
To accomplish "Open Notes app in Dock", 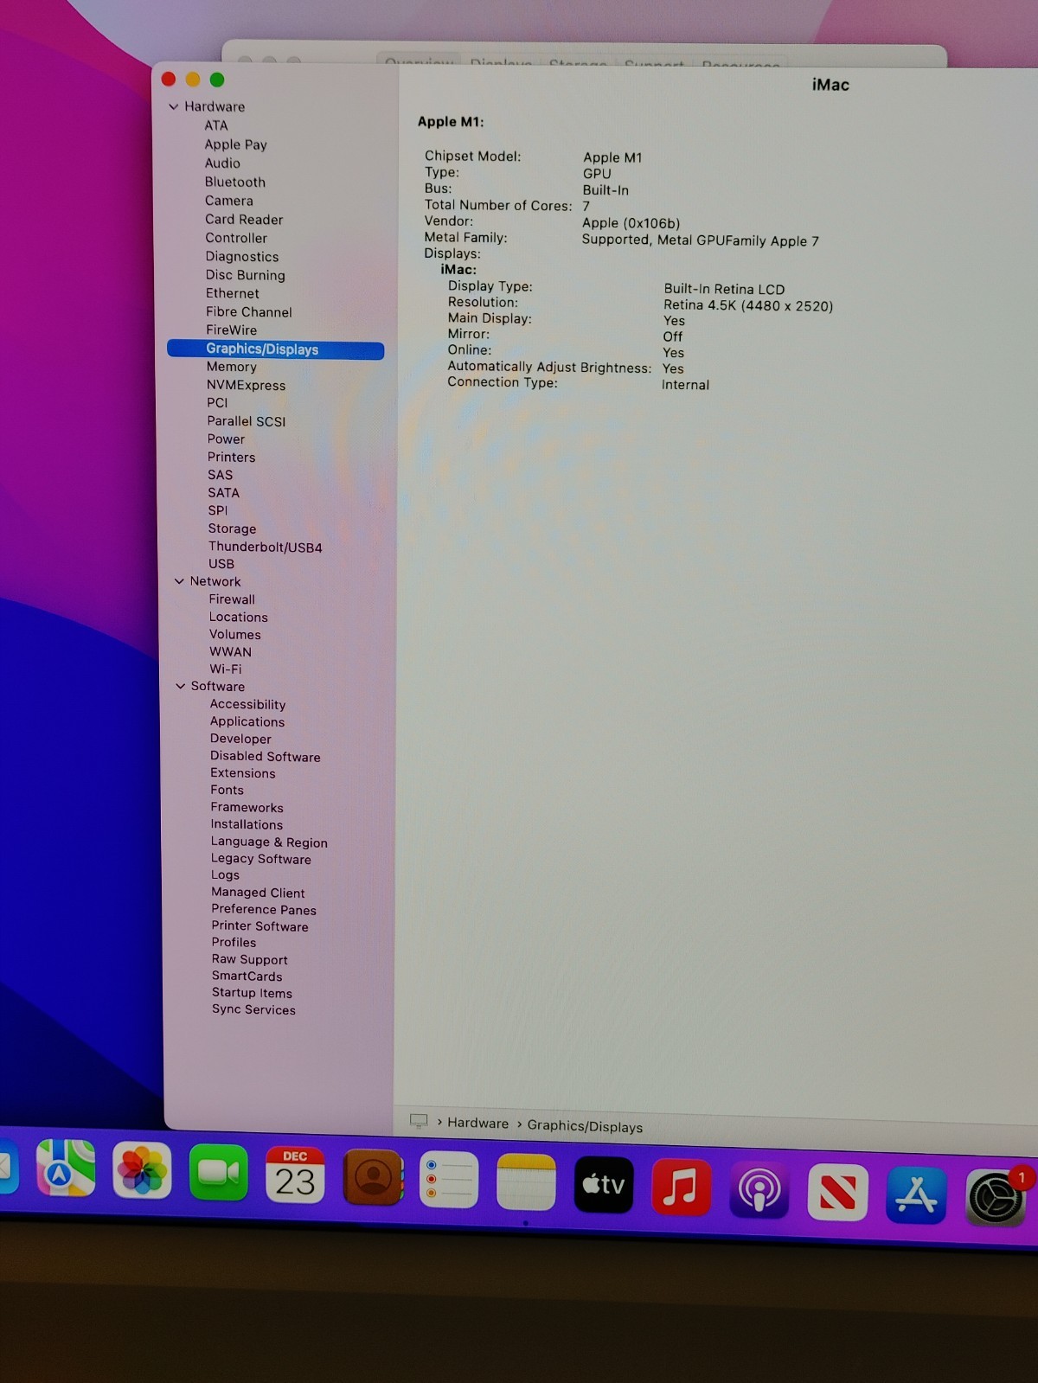I will [526, 1181].
